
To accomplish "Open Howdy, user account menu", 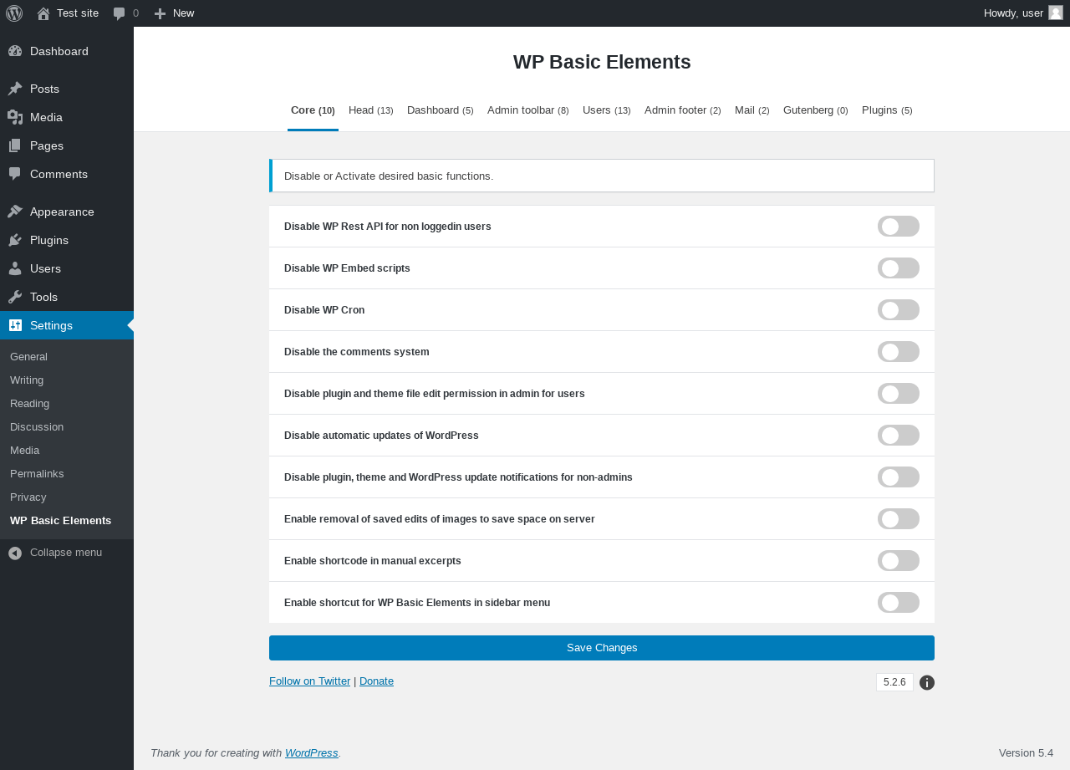I will click(x=1023, y=13).
